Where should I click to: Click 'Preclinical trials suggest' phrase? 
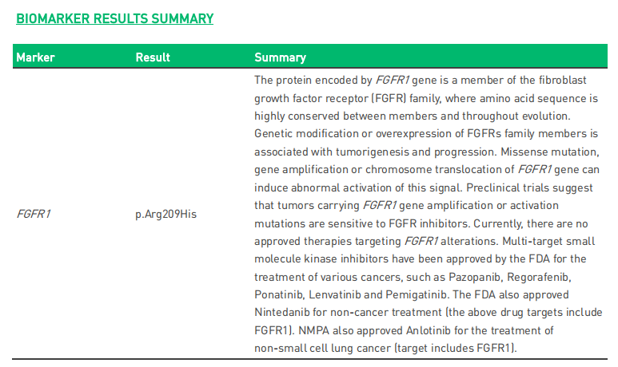pos(529,187)
